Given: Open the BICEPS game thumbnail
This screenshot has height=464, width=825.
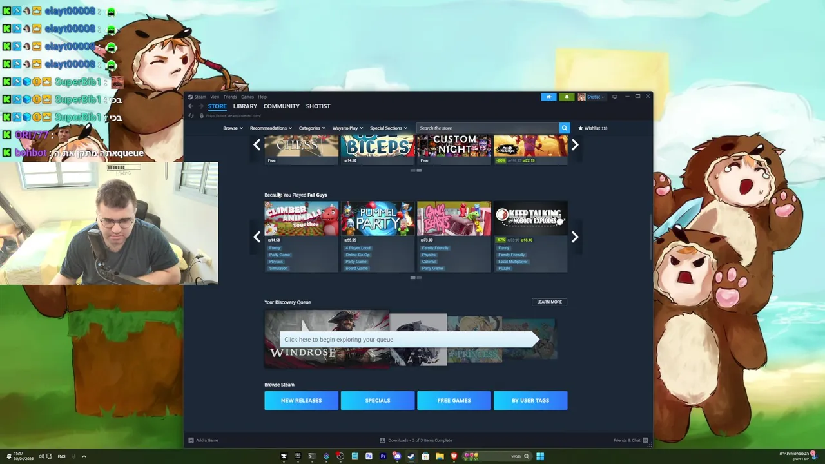Looking at the screenshot, I should 378,146.
